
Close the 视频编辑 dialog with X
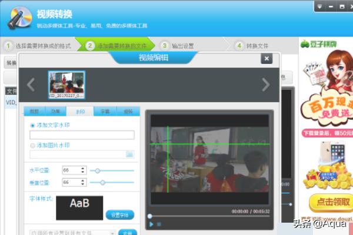[x=267, y=59]
